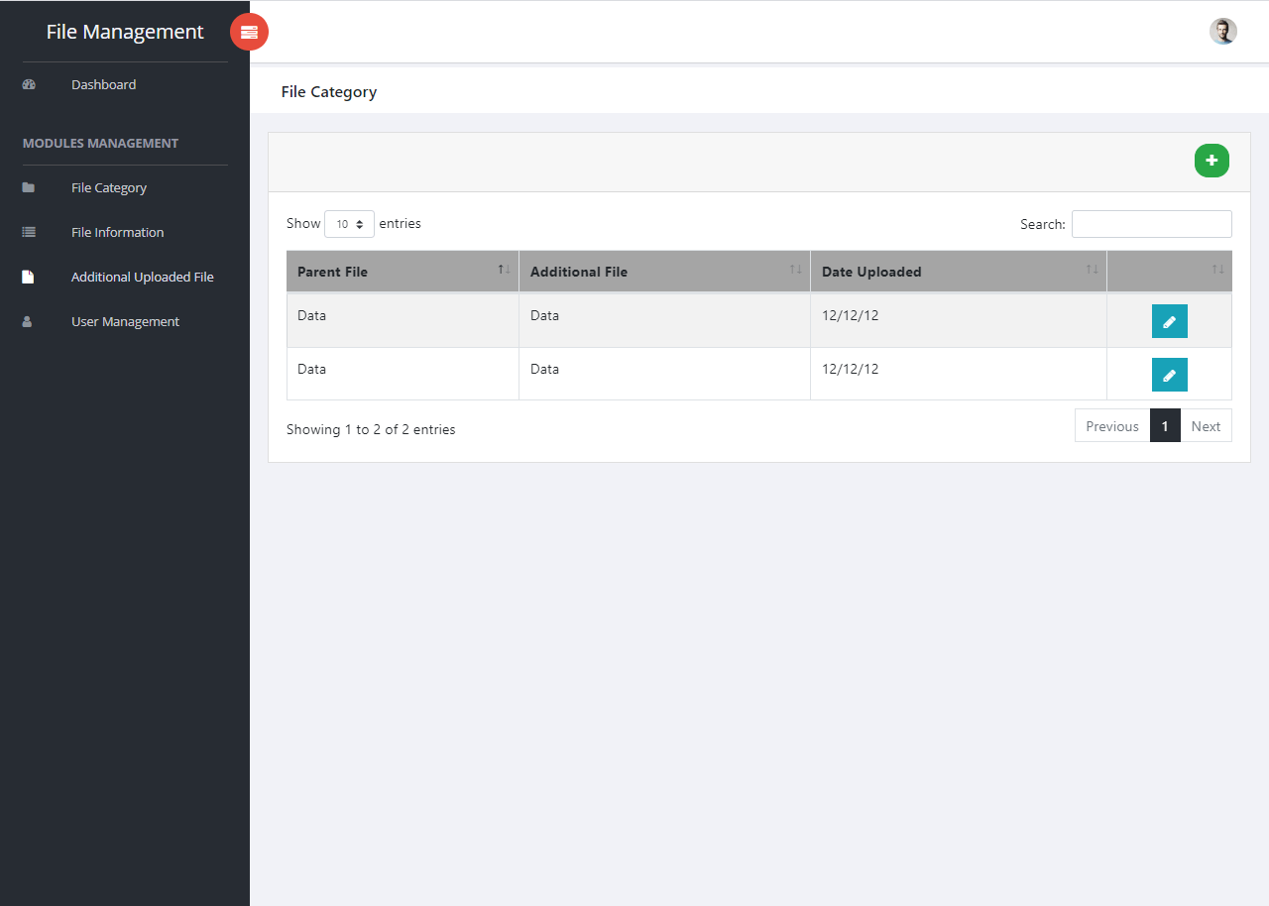This screenshot has width=1269, height=906.
Task: Expand the sort control in last column header
Action: pos(1216,269)
